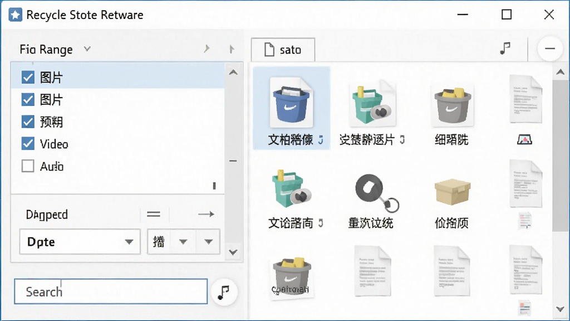Open the bottom row third column document

[452, 271]
